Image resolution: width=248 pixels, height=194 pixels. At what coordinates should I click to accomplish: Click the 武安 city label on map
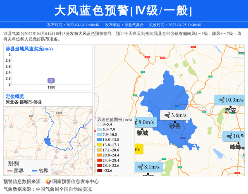[230, 110]
